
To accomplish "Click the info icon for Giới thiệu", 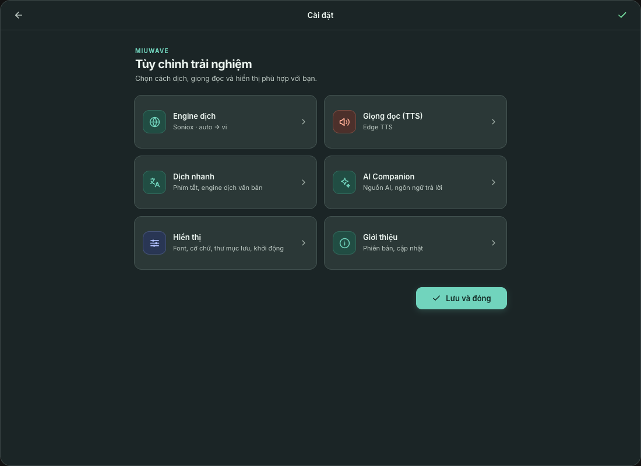I will point(344,243).
